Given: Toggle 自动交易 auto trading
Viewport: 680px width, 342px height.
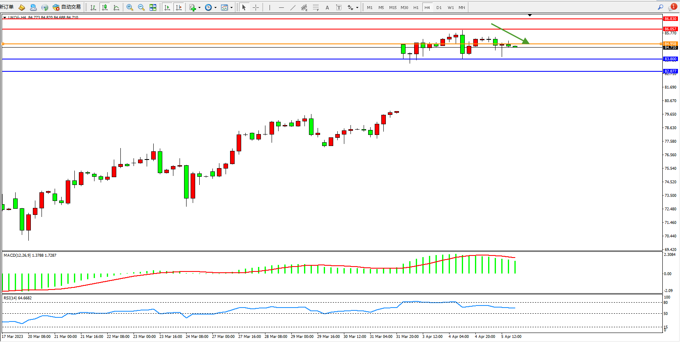Looking at the screenshot, I should (x=67, y=7).
